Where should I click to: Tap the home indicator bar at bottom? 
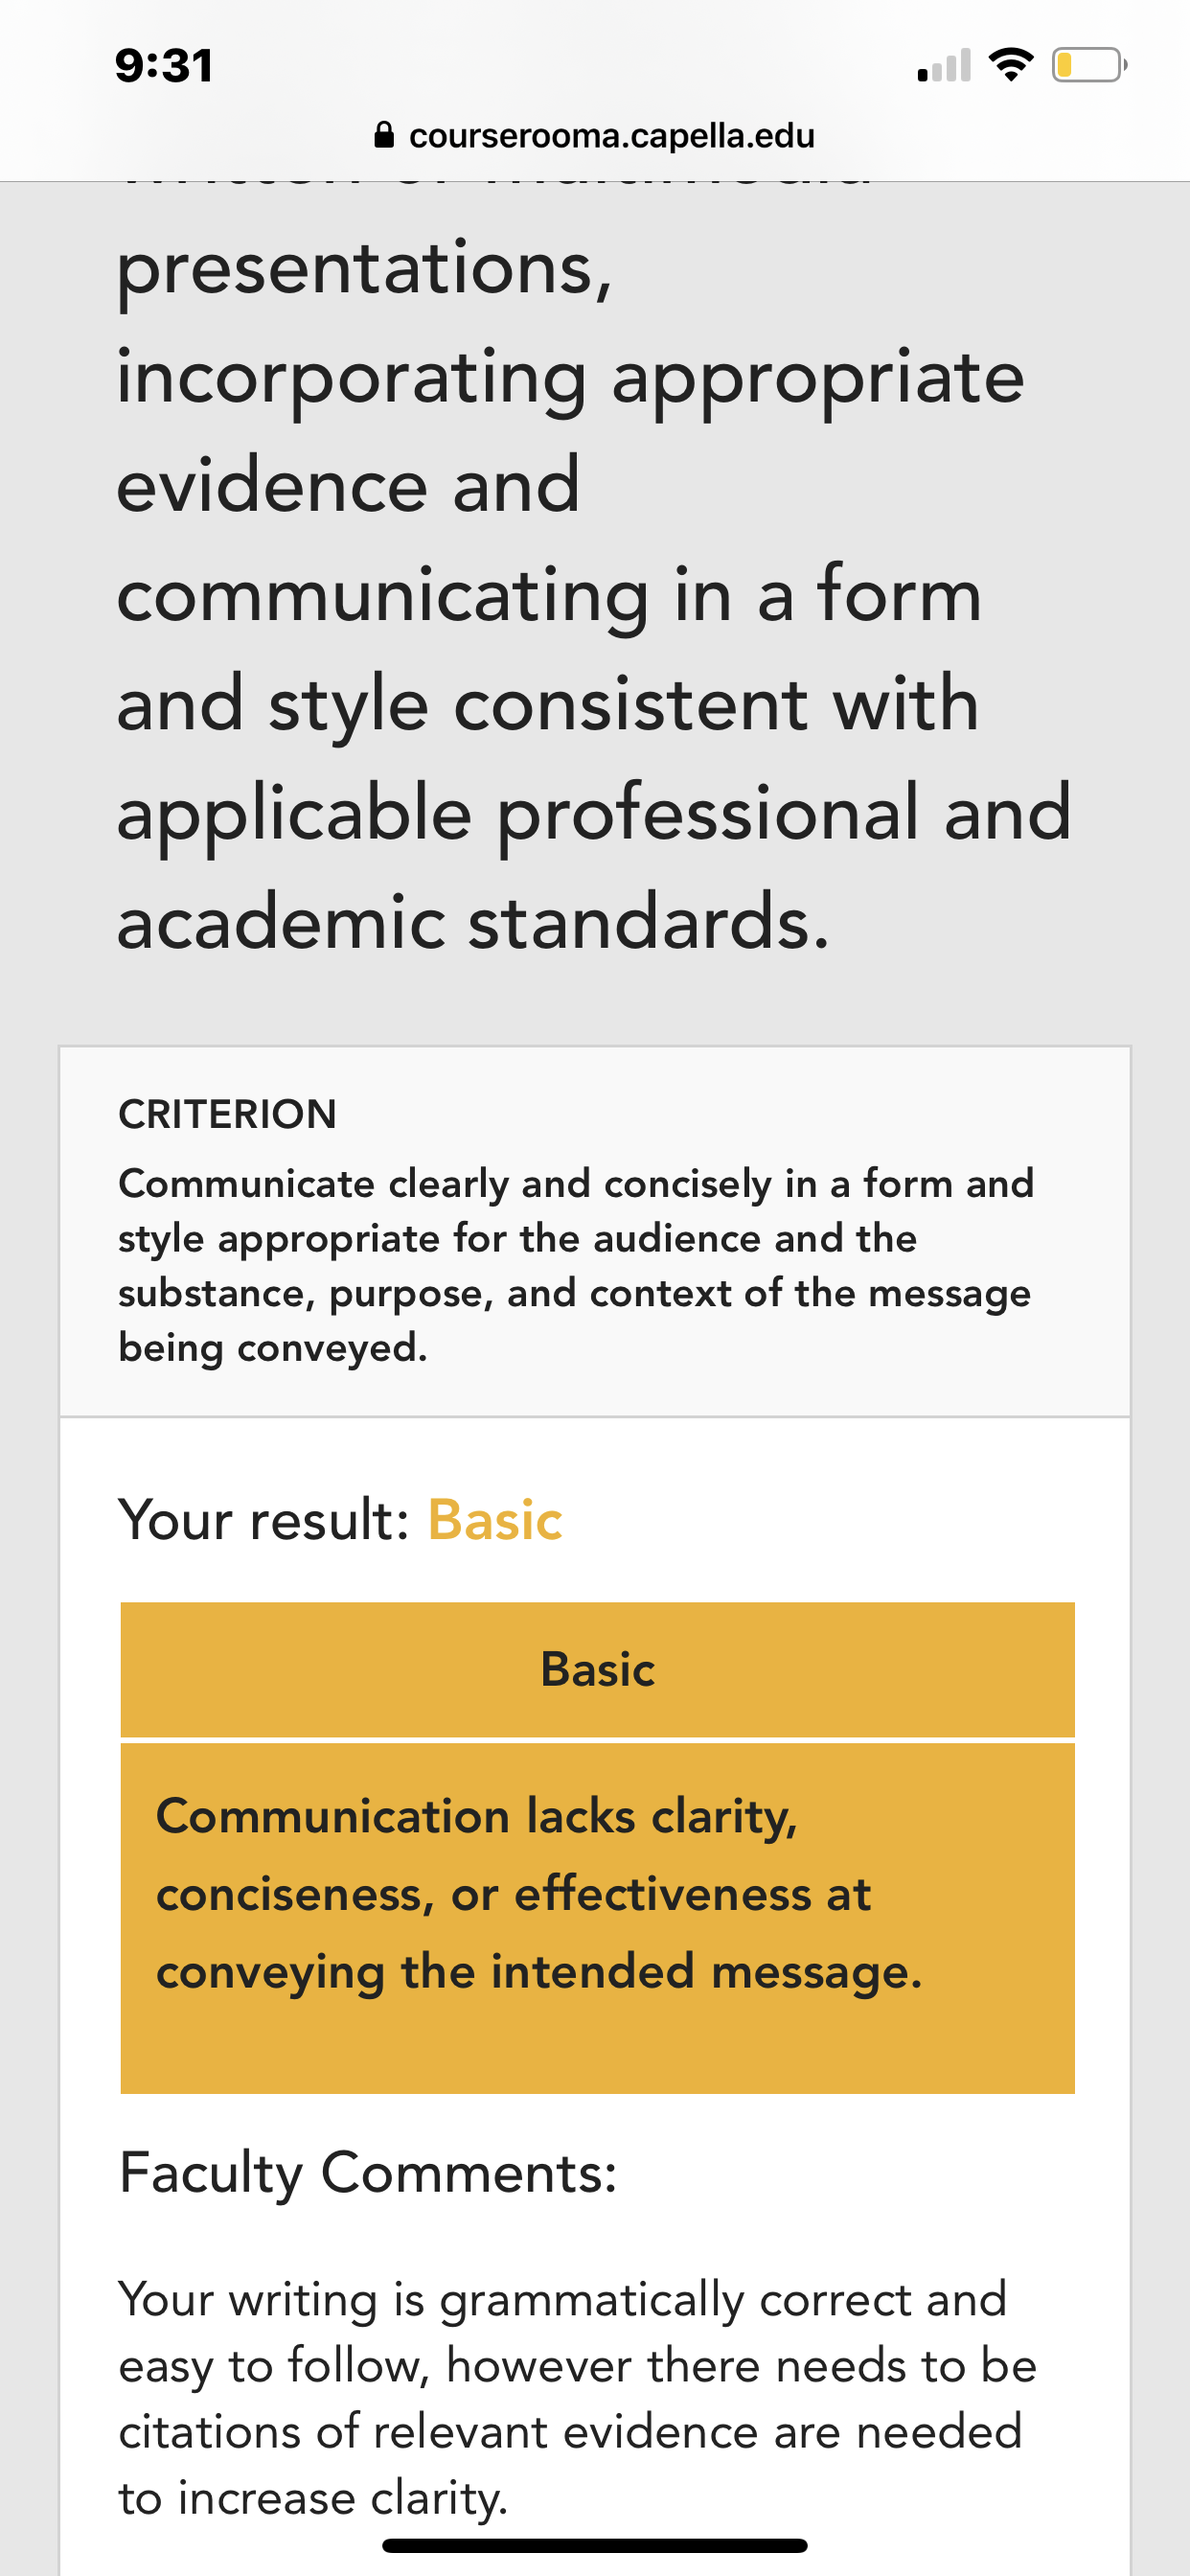595,2545
